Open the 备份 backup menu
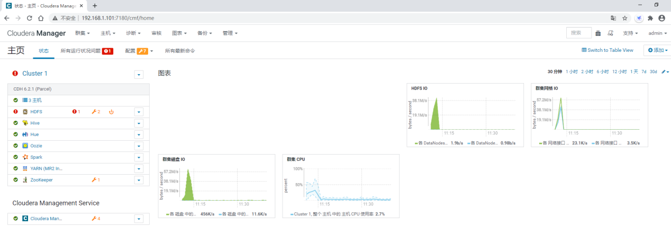Image resolution: width=671 pixels, height=234 pixels. click(x=205, y=33)
